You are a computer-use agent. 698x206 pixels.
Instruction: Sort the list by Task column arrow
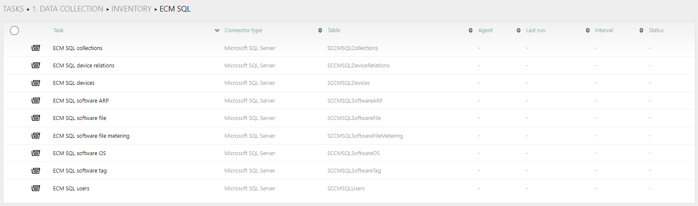217,31
